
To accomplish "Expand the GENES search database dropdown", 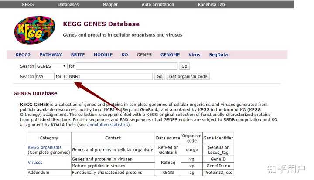I will tap(51, 66).
